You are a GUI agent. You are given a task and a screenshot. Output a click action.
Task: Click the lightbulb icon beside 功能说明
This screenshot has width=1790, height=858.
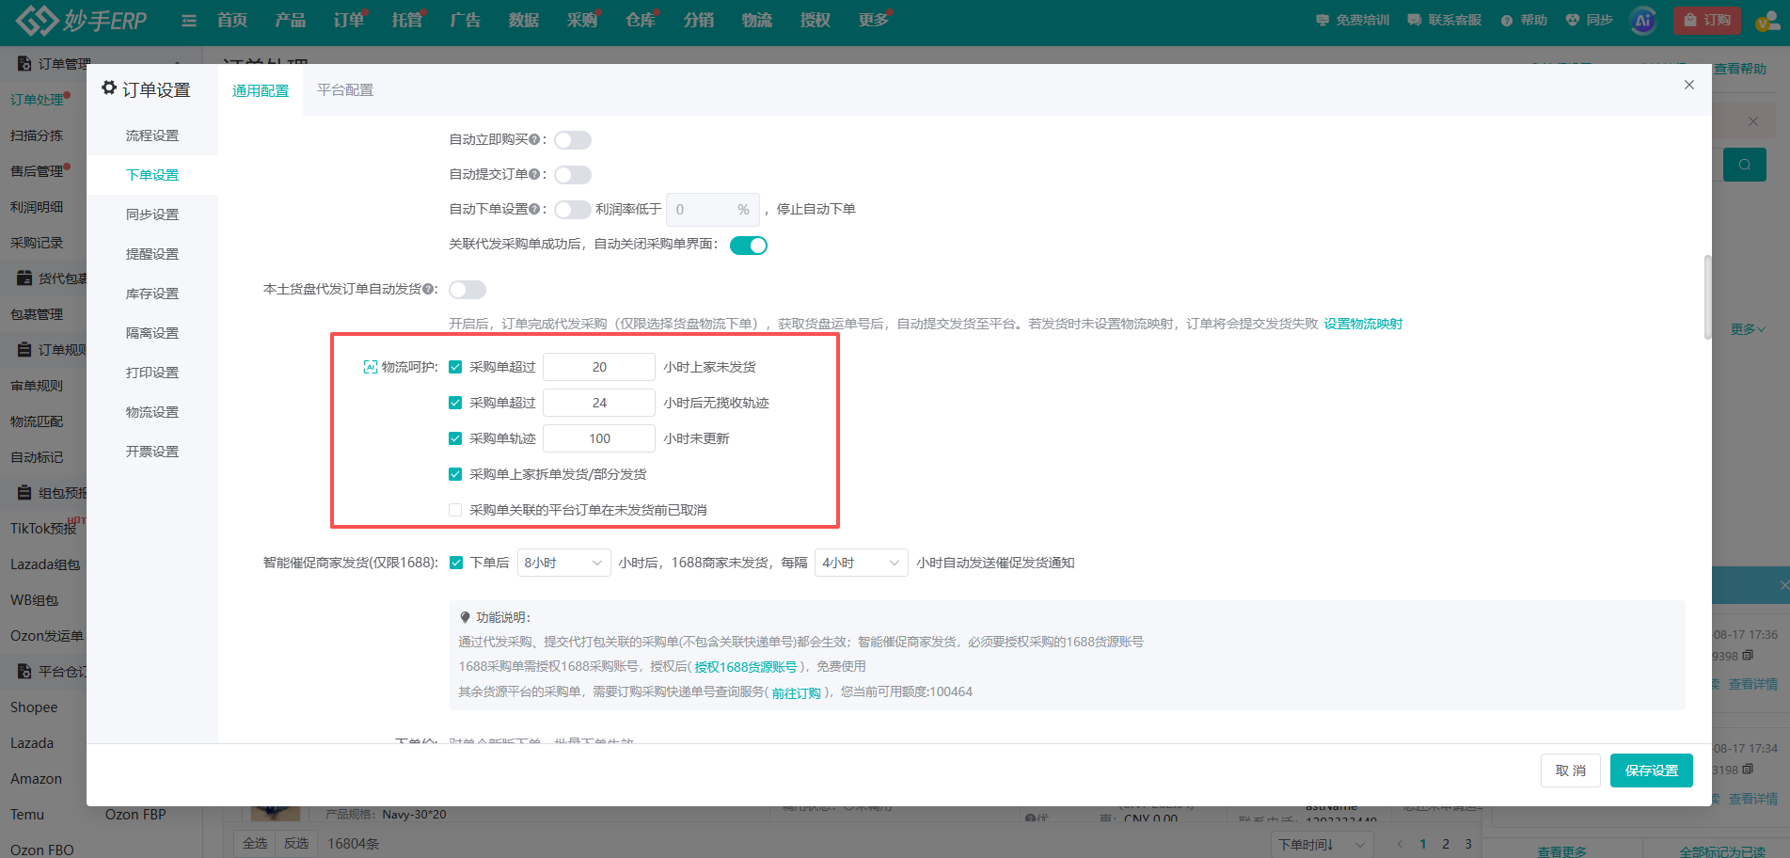(x=465, y=617)
